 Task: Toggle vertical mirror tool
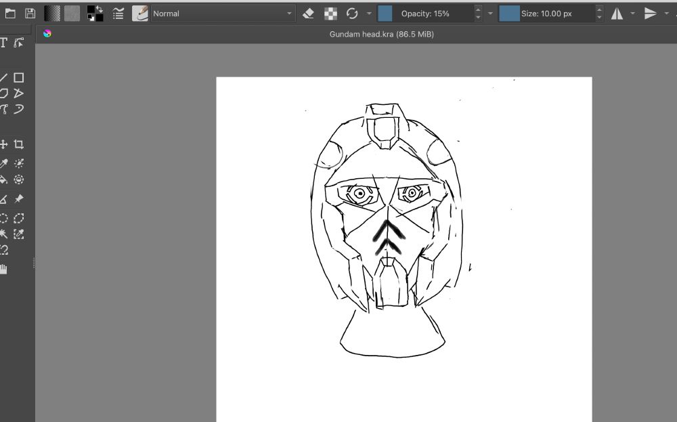tap(650, 14)
